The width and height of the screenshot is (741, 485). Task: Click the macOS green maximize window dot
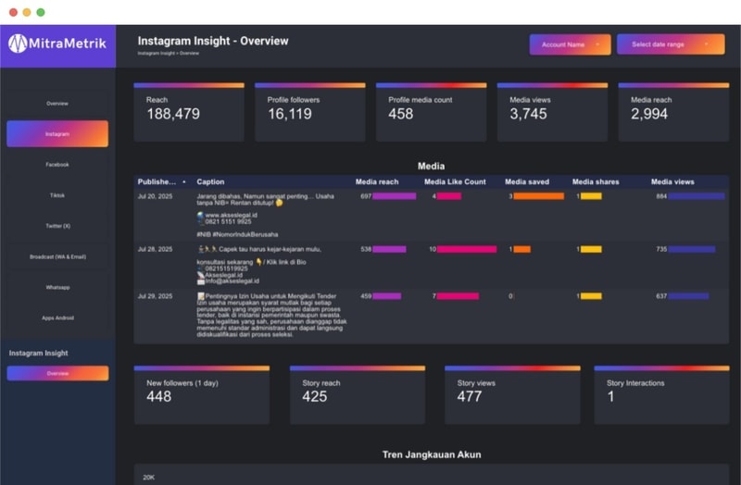point(41,12)
